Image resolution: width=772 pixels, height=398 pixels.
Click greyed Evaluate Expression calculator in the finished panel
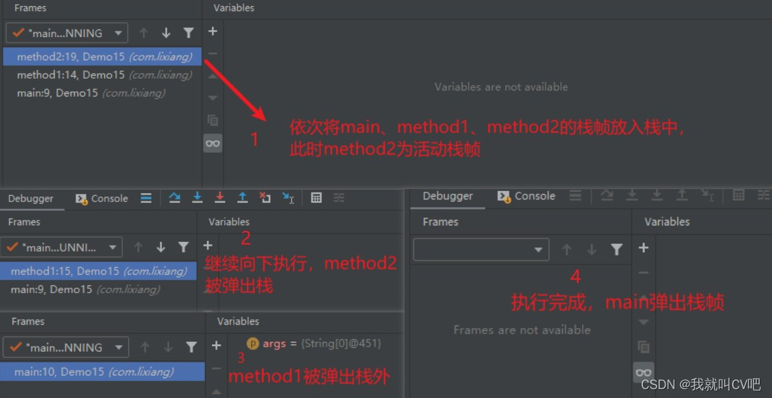click(738, 195)
